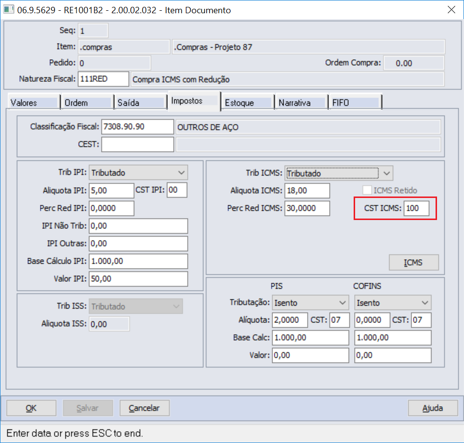
Task: Switch to the Narrativa tab
Action: coord(302,102)
